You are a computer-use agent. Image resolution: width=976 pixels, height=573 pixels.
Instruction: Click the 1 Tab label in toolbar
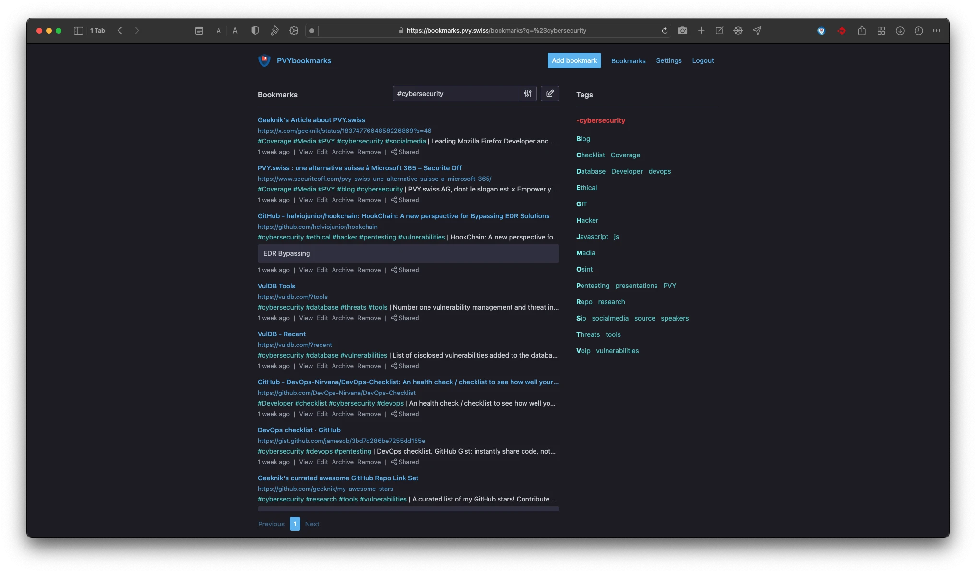97,31
